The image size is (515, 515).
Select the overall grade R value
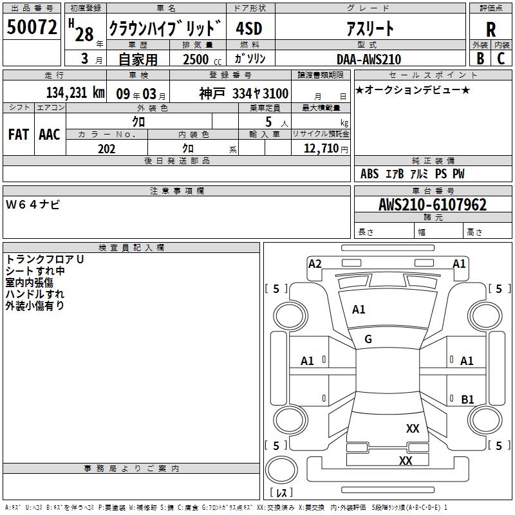pyautogui.click(x=491, y=28)
